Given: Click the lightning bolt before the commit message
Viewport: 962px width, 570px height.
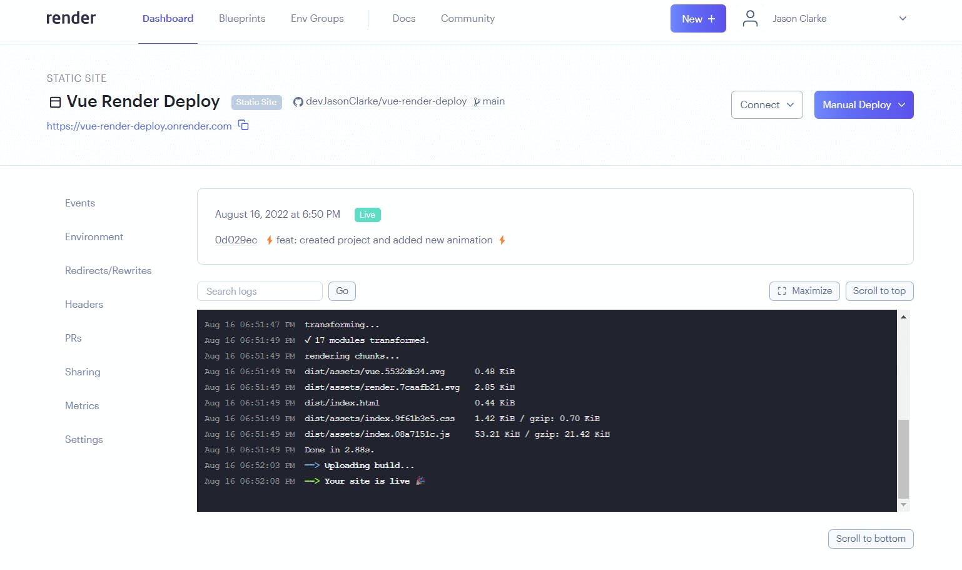Looking at the screenshot, I should pos(270,240).
